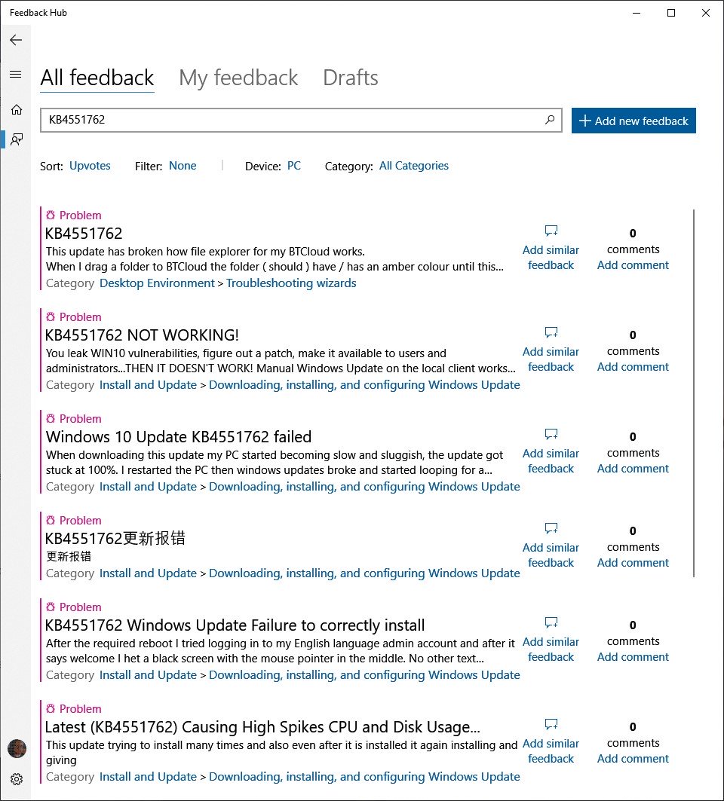This screenshot has width=724, height=801.
Task: Click Add comment for Failure to correctly install post
Action: coord(633,657)
